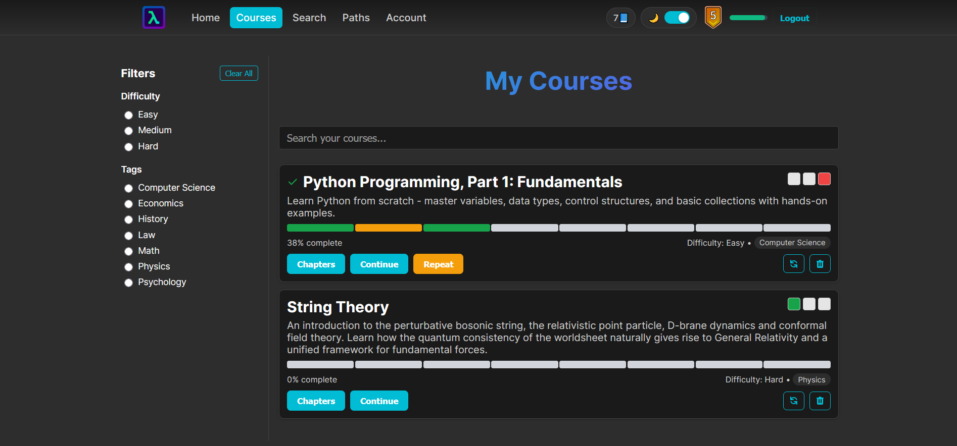Open the String Theory course title
Image resolution: width=957 pixels, height=446 pixels.
pyautogui.click(x=338, y=307)
